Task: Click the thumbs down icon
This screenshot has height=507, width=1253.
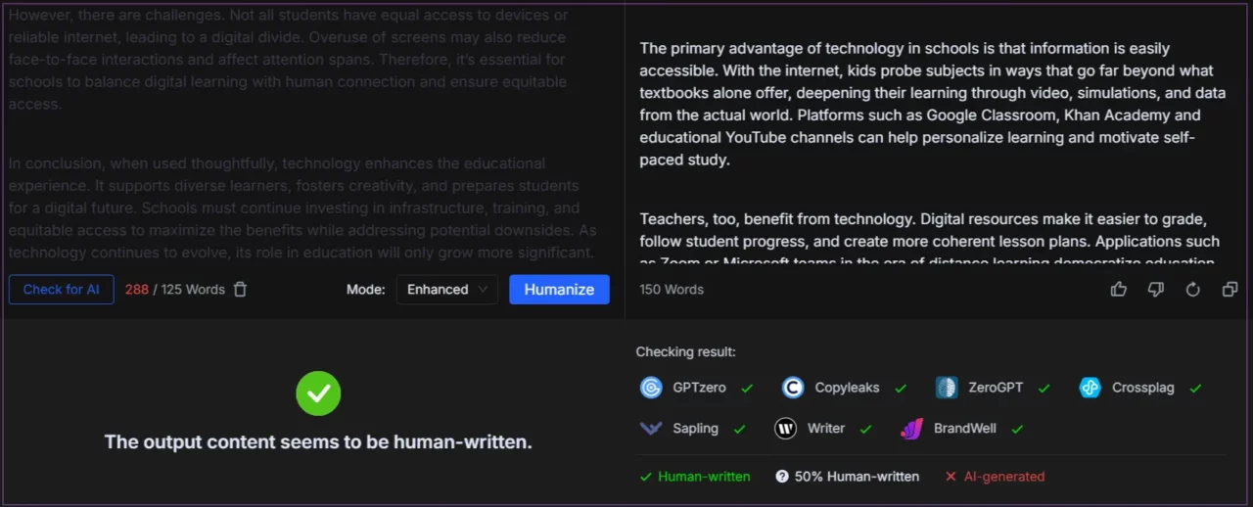Action: coord(1156,290)
